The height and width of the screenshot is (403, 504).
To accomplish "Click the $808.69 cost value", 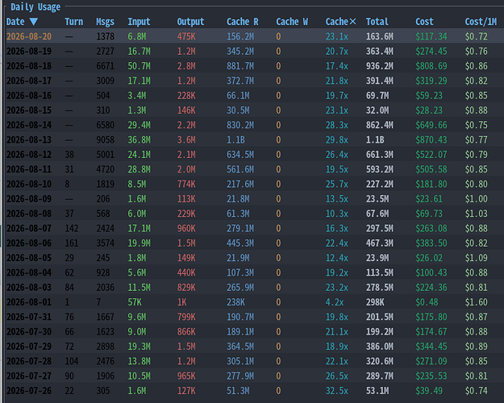I will click(x=431, y=66).
